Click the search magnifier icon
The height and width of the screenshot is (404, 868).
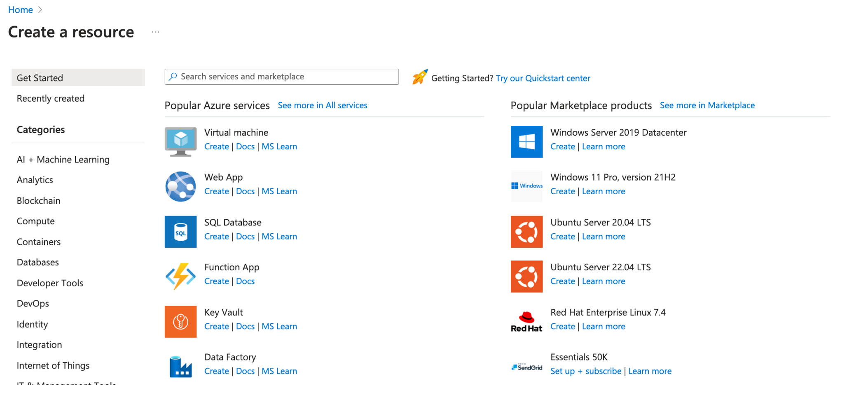coord(173,77)
